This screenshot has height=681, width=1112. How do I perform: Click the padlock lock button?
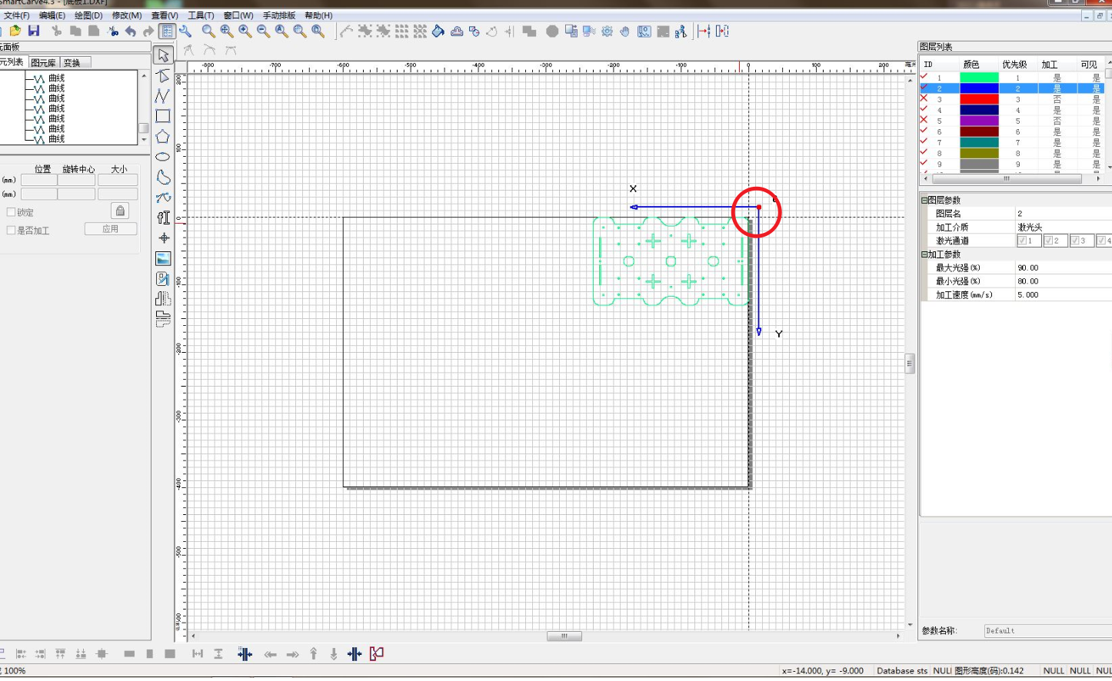pos(120,211)
